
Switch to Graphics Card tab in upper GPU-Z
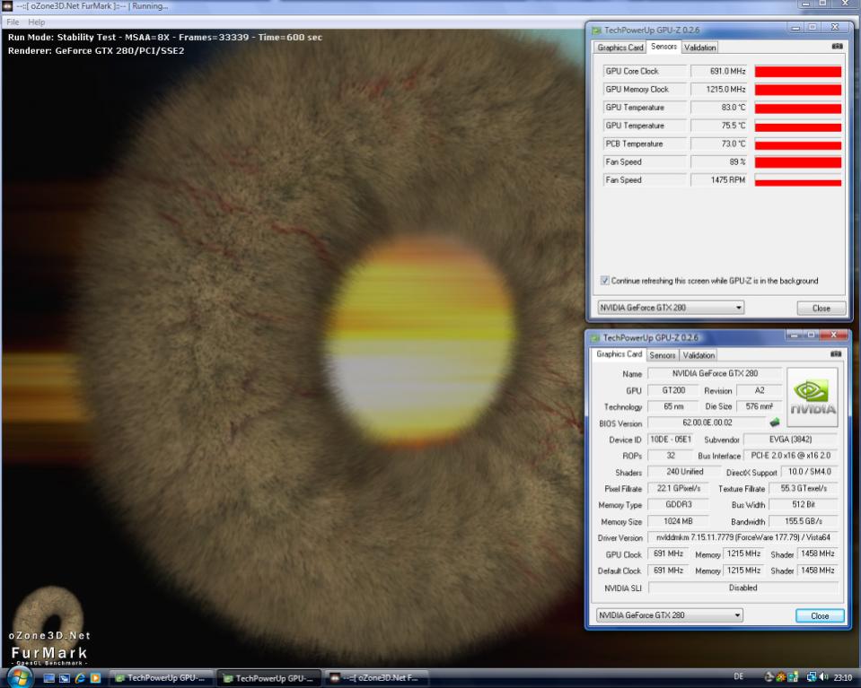tap(620, 48)
